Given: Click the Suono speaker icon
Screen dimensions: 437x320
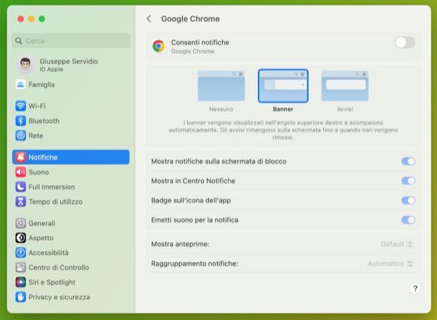Looking at the screenshot, I should point(21,172).
